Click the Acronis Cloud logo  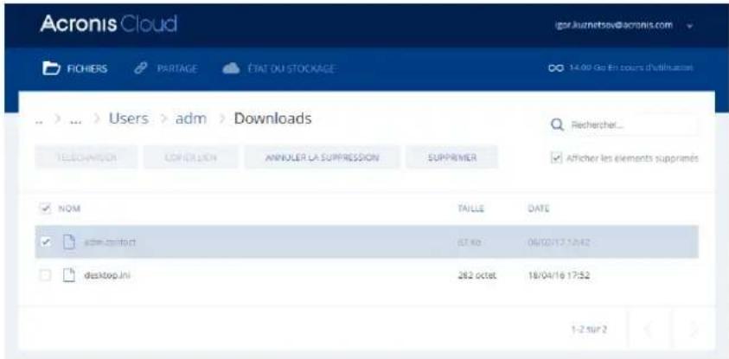pos(108,24)
